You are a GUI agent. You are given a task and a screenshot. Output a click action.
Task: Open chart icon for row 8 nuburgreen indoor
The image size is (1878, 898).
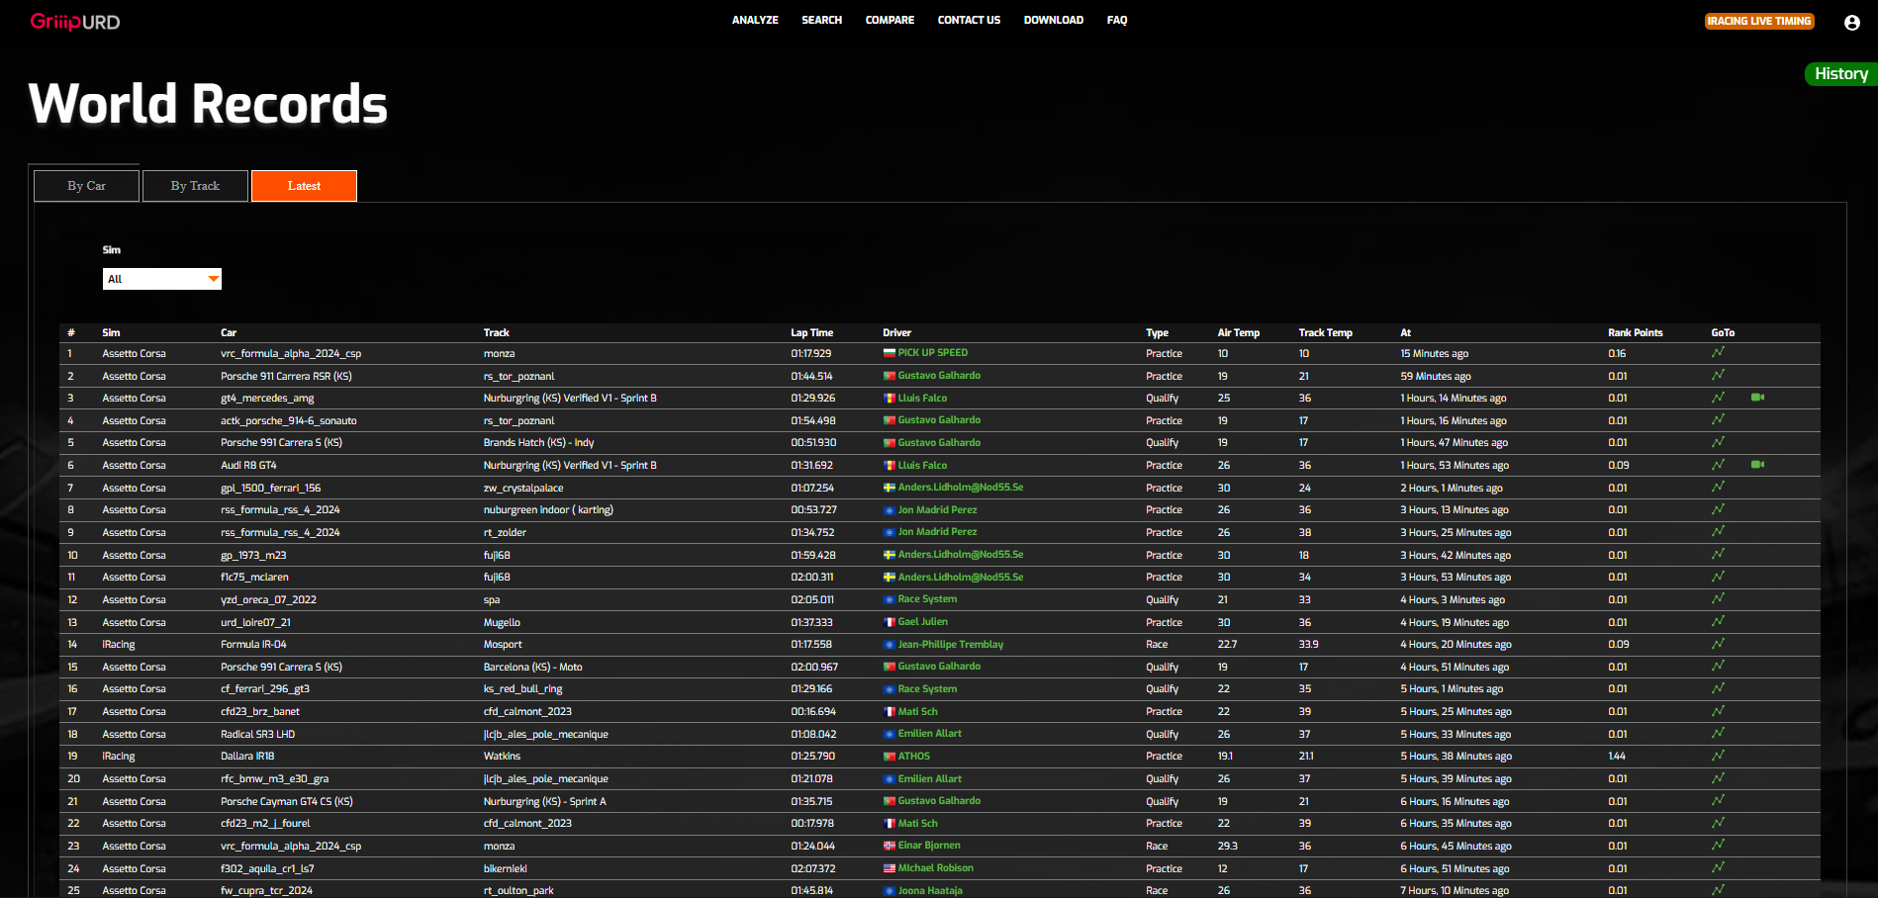coord(1718,509)
